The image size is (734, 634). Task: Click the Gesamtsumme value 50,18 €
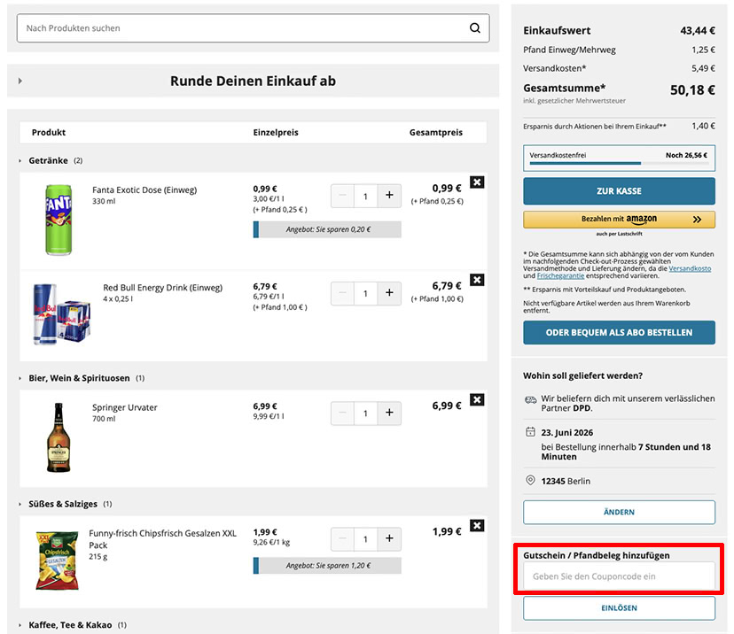pyautogui.click(x=692, y=90)
